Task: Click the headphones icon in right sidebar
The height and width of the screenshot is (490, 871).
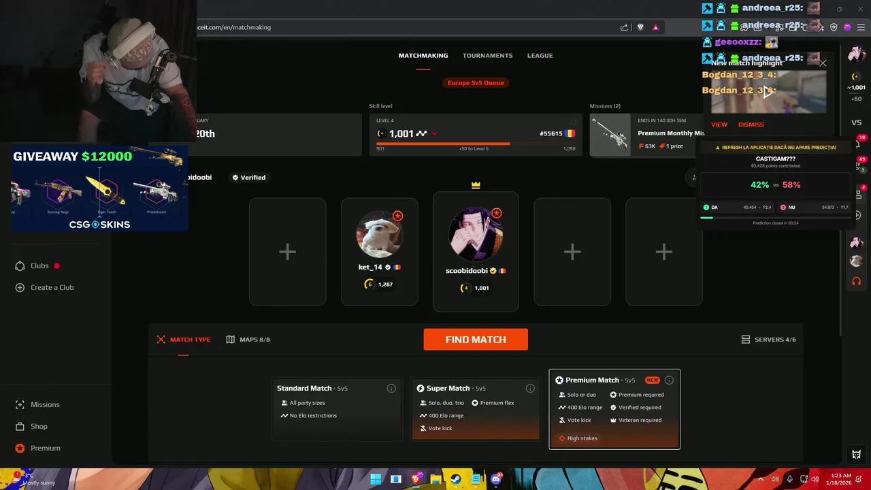Action: pos(856,281)
